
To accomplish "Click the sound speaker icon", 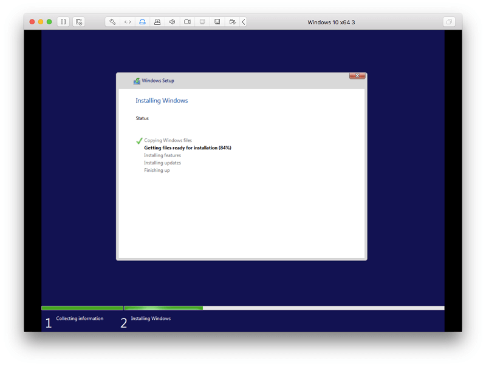I will (x=173, y=22).
